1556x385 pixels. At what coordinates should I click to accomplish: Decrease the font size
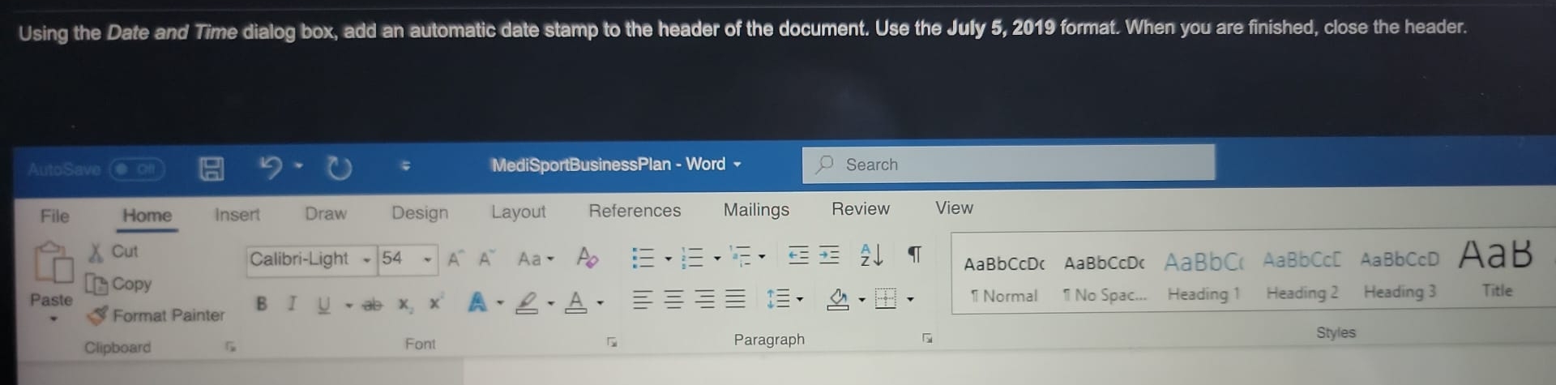click(485, 259)
